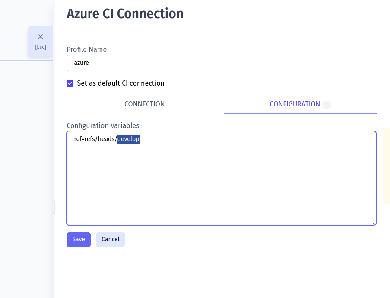
Task: Uncheck Set as default CI connection checkbox
Action: (x=70, y=83)
